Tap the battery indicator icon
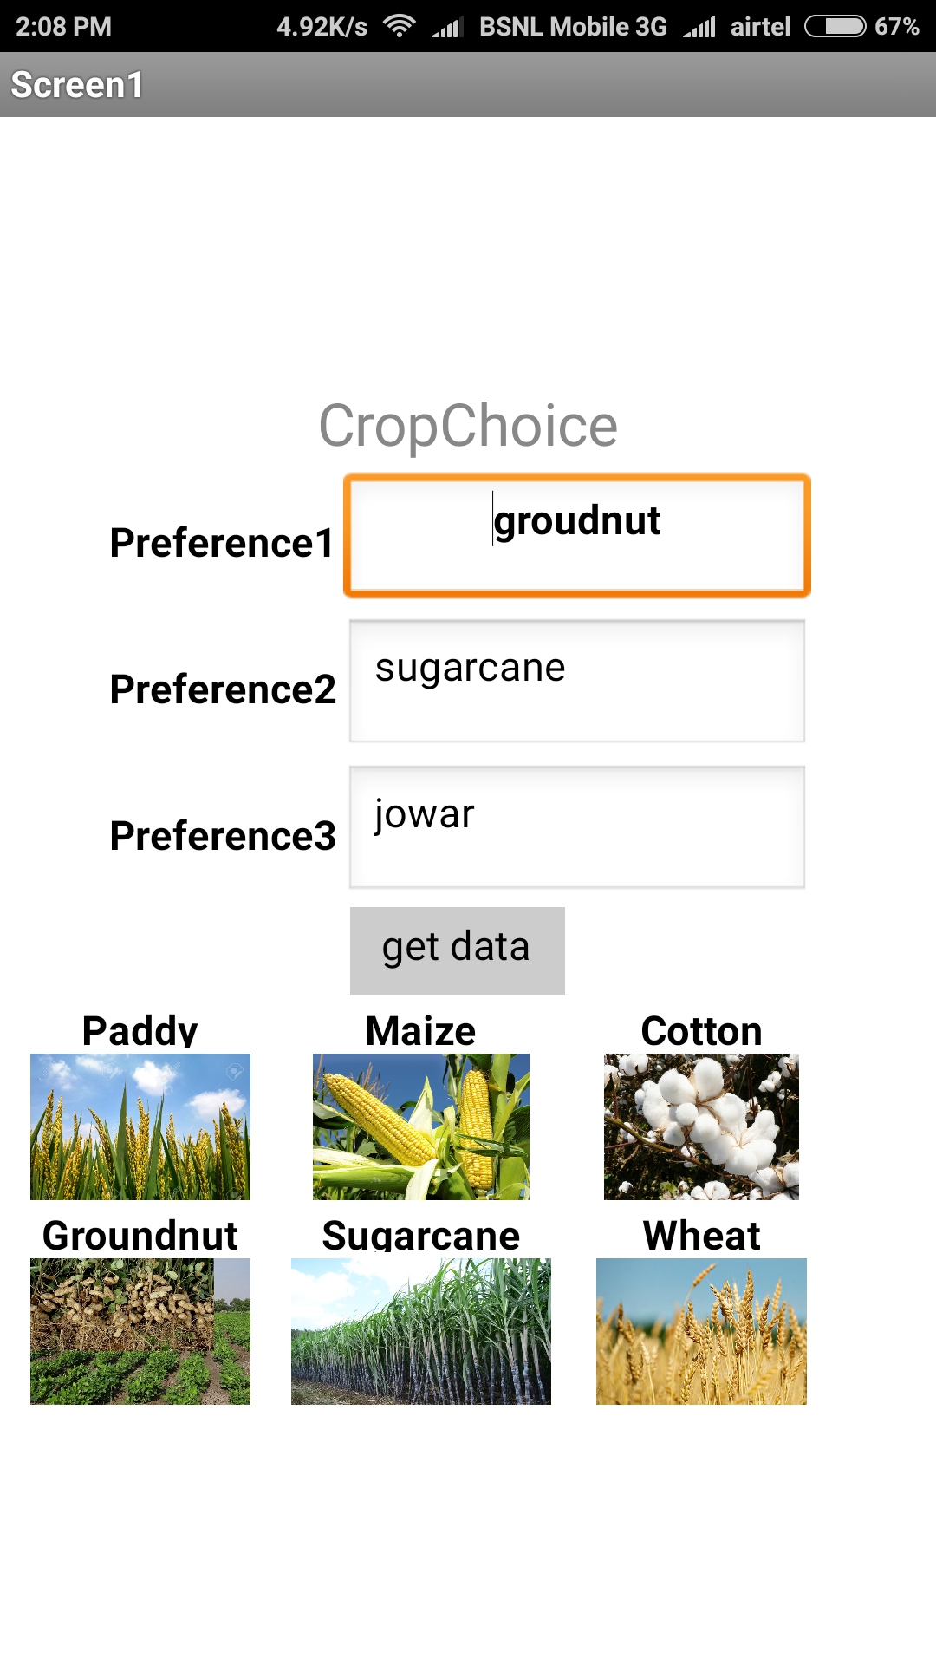The width and height of the screenshot is (936, 1665). click(835, 26)
